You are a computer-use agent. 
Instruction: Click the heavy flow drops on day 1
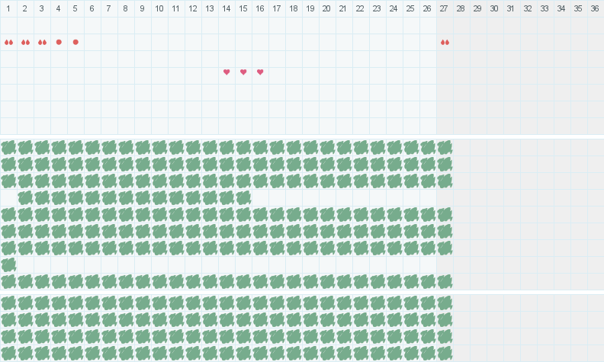(8, 43)
